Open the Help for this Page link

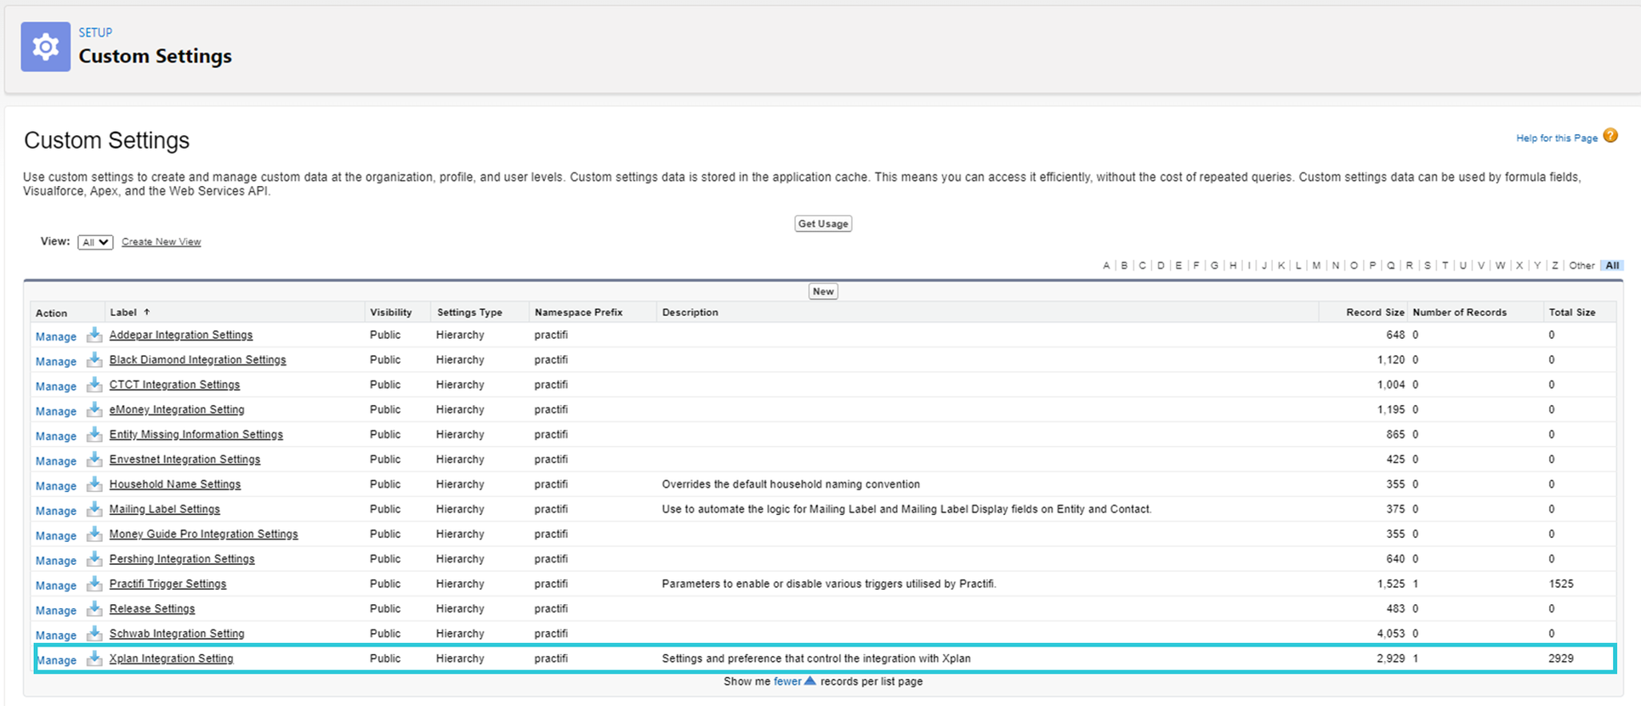(1557, 138)
